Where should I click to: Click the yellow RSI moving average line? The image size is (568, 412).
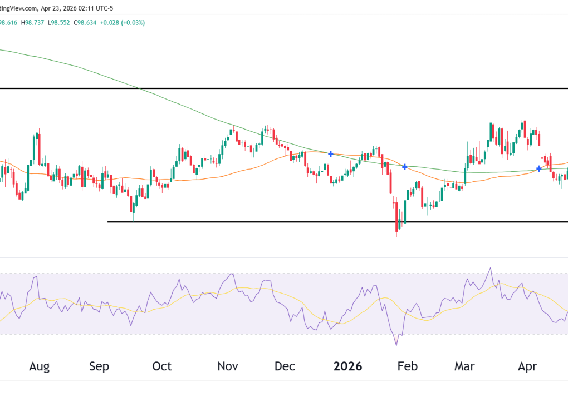pyautogui.click(x=256, y=289)
